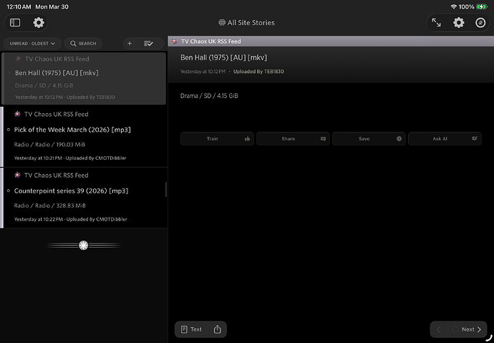Toggle the sidebar panel icon
The height and width of the screenshot is (343, 494).
(x=15, y=23)
